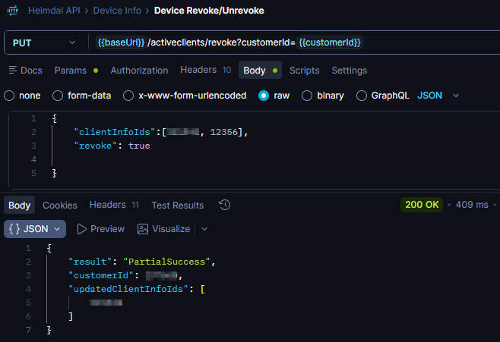Select the raw body radio button

[264, 96]
